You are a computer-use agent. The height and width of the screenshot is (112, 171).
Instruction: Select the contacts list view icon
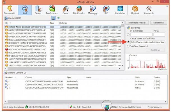[x=54, y=18]
